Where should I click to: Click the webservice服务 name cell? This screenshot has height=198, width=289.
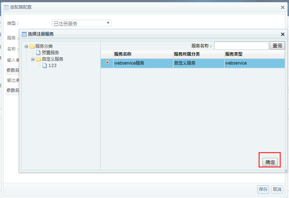tap(143, 63)
